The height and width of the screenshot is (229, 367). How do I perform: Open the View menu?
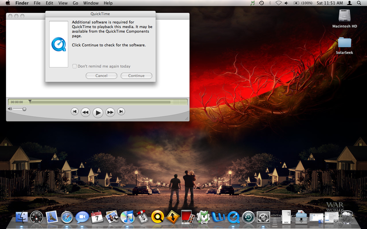pyautogui.click(x=63, y=3)
